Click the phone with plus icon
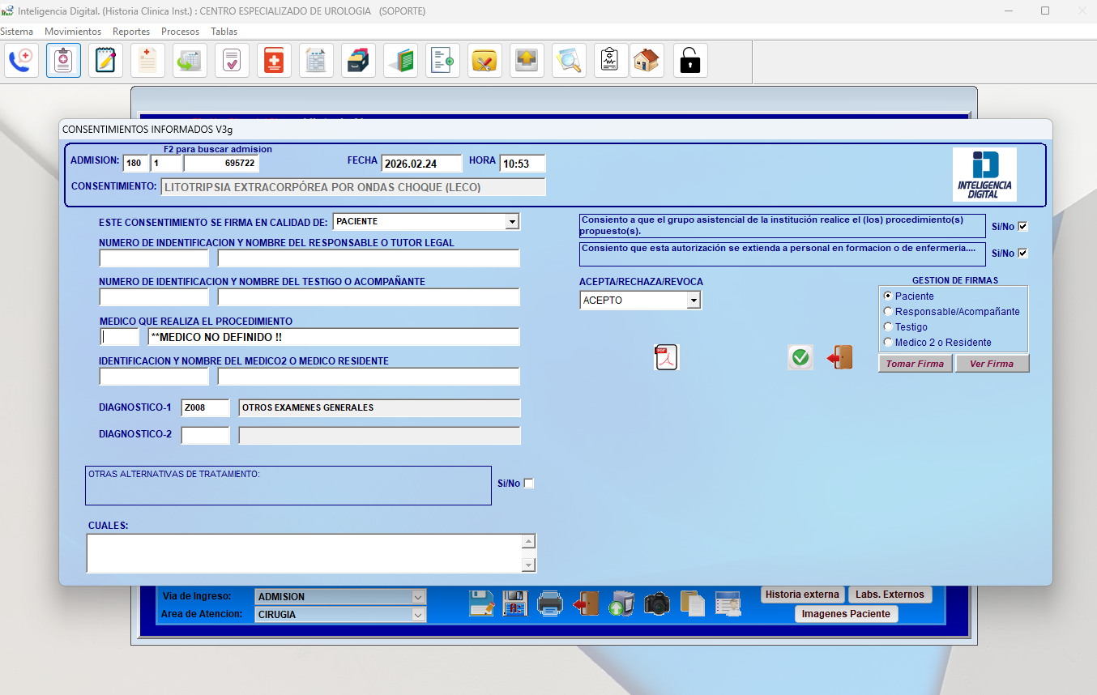This screenshot has height=695, width=1097. tap(21, 61)
